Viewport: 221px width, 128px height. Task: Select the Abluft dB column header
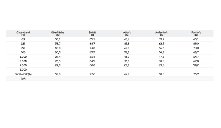tap(127, 33)
